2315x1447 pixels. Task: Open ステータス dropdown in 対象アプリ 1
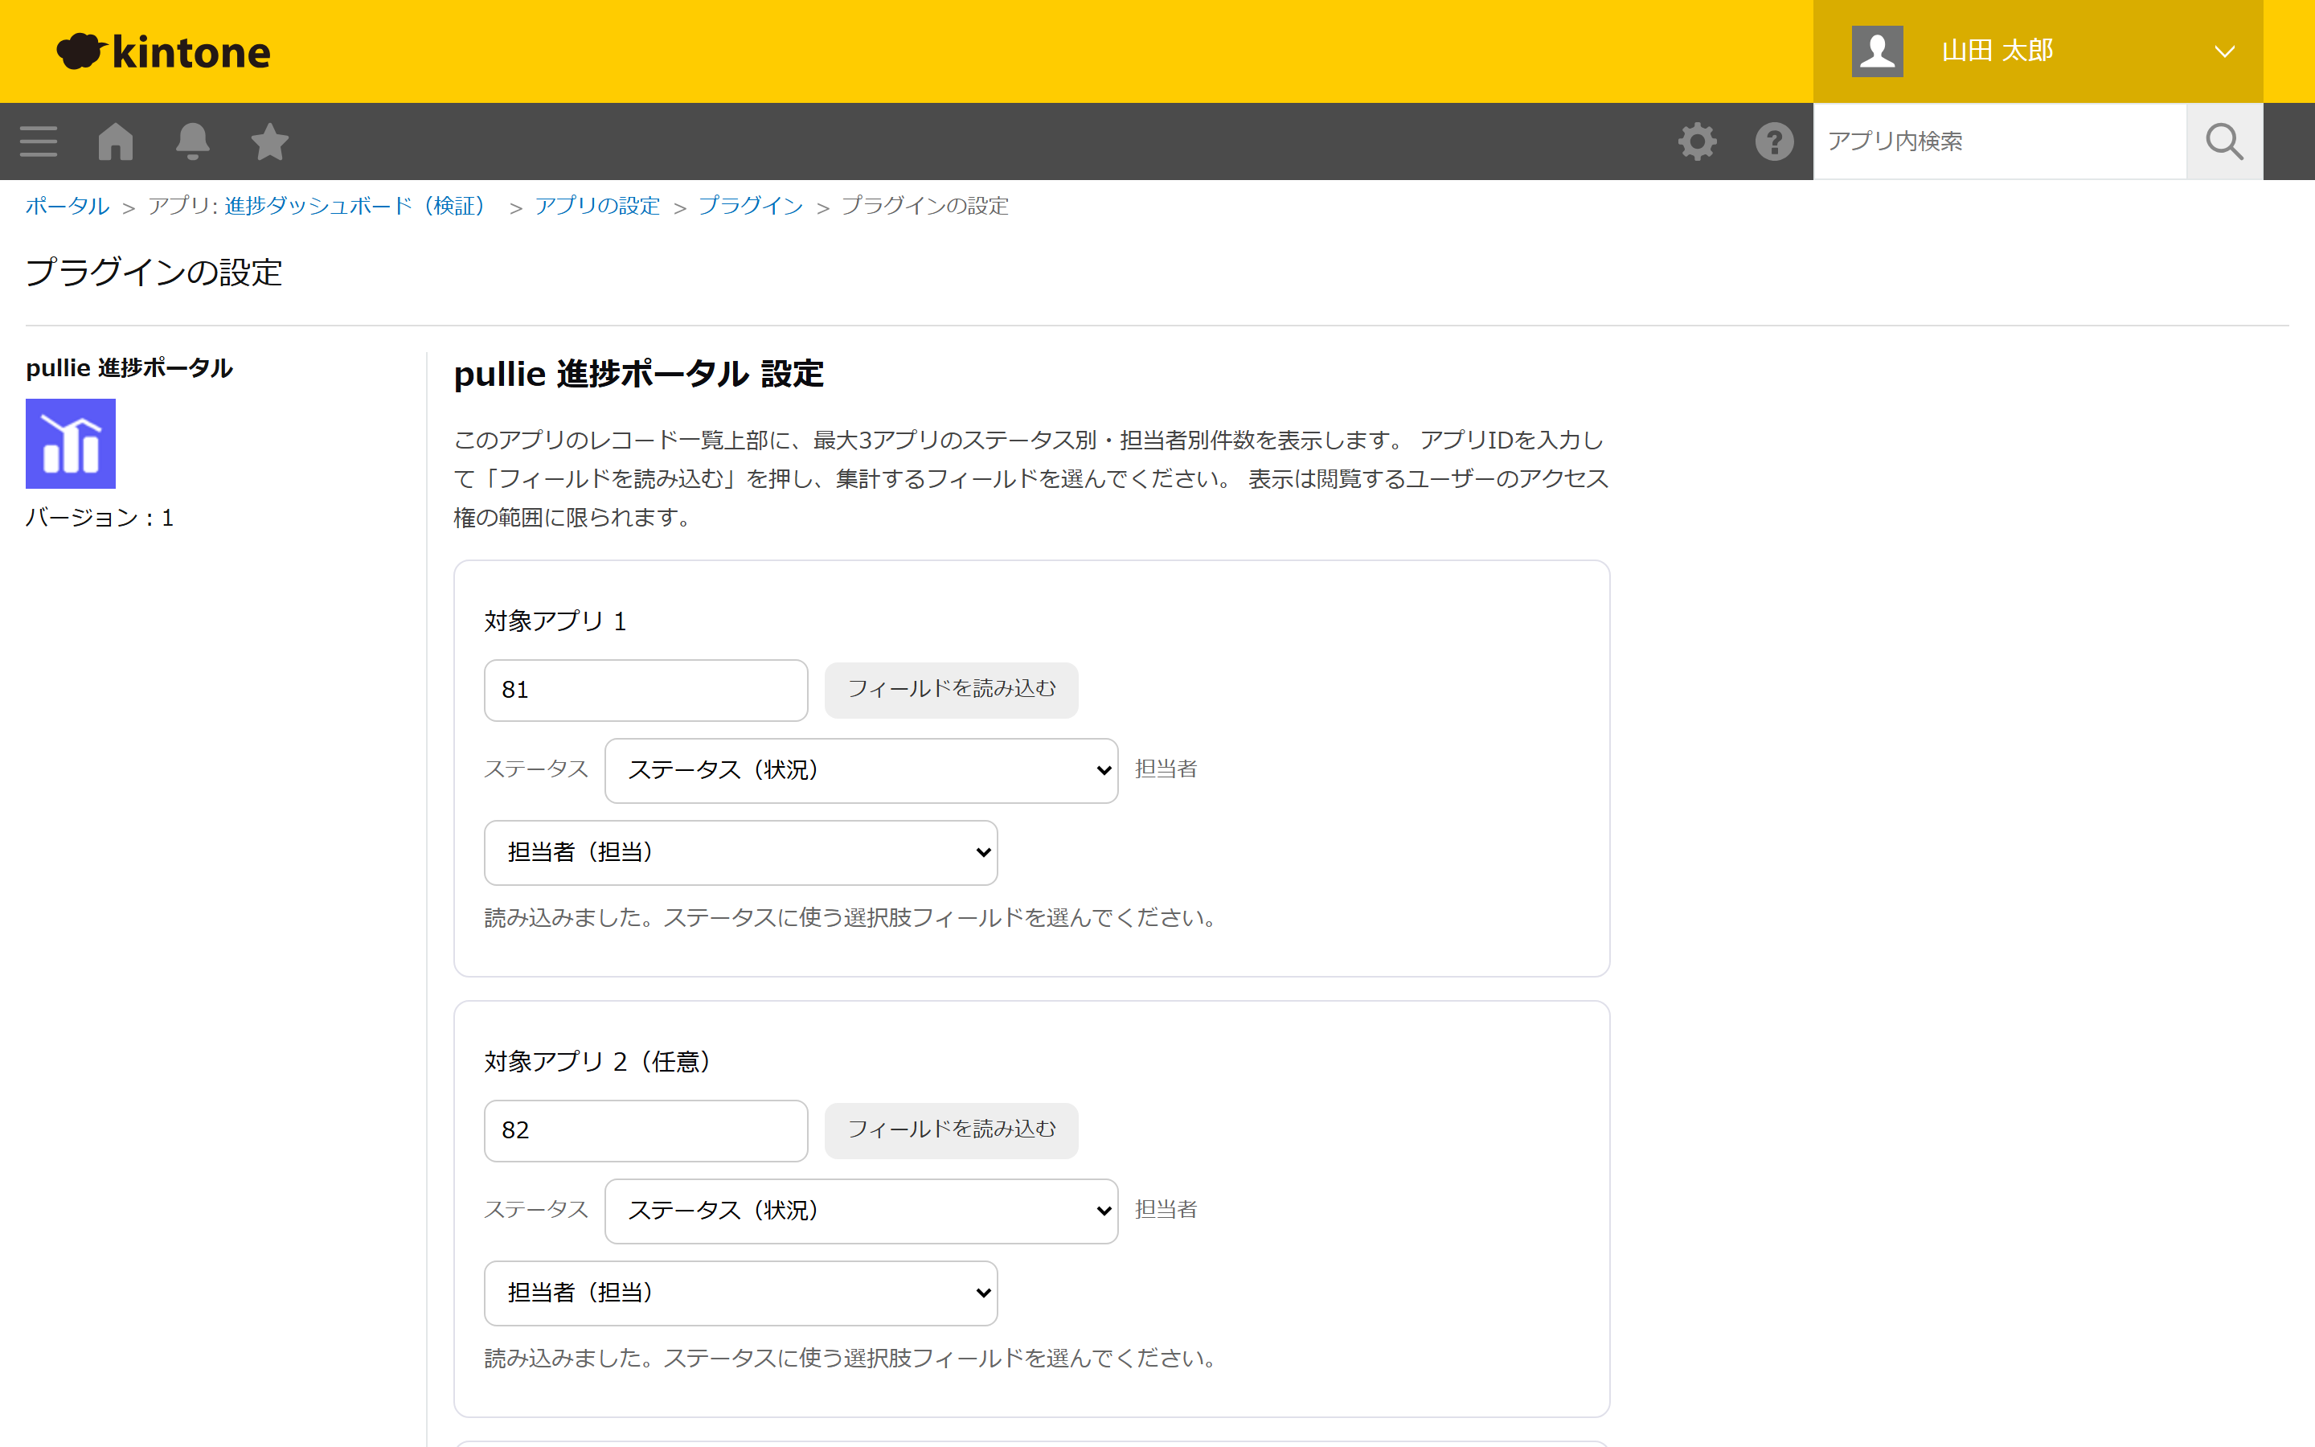(x=861, y=770)
